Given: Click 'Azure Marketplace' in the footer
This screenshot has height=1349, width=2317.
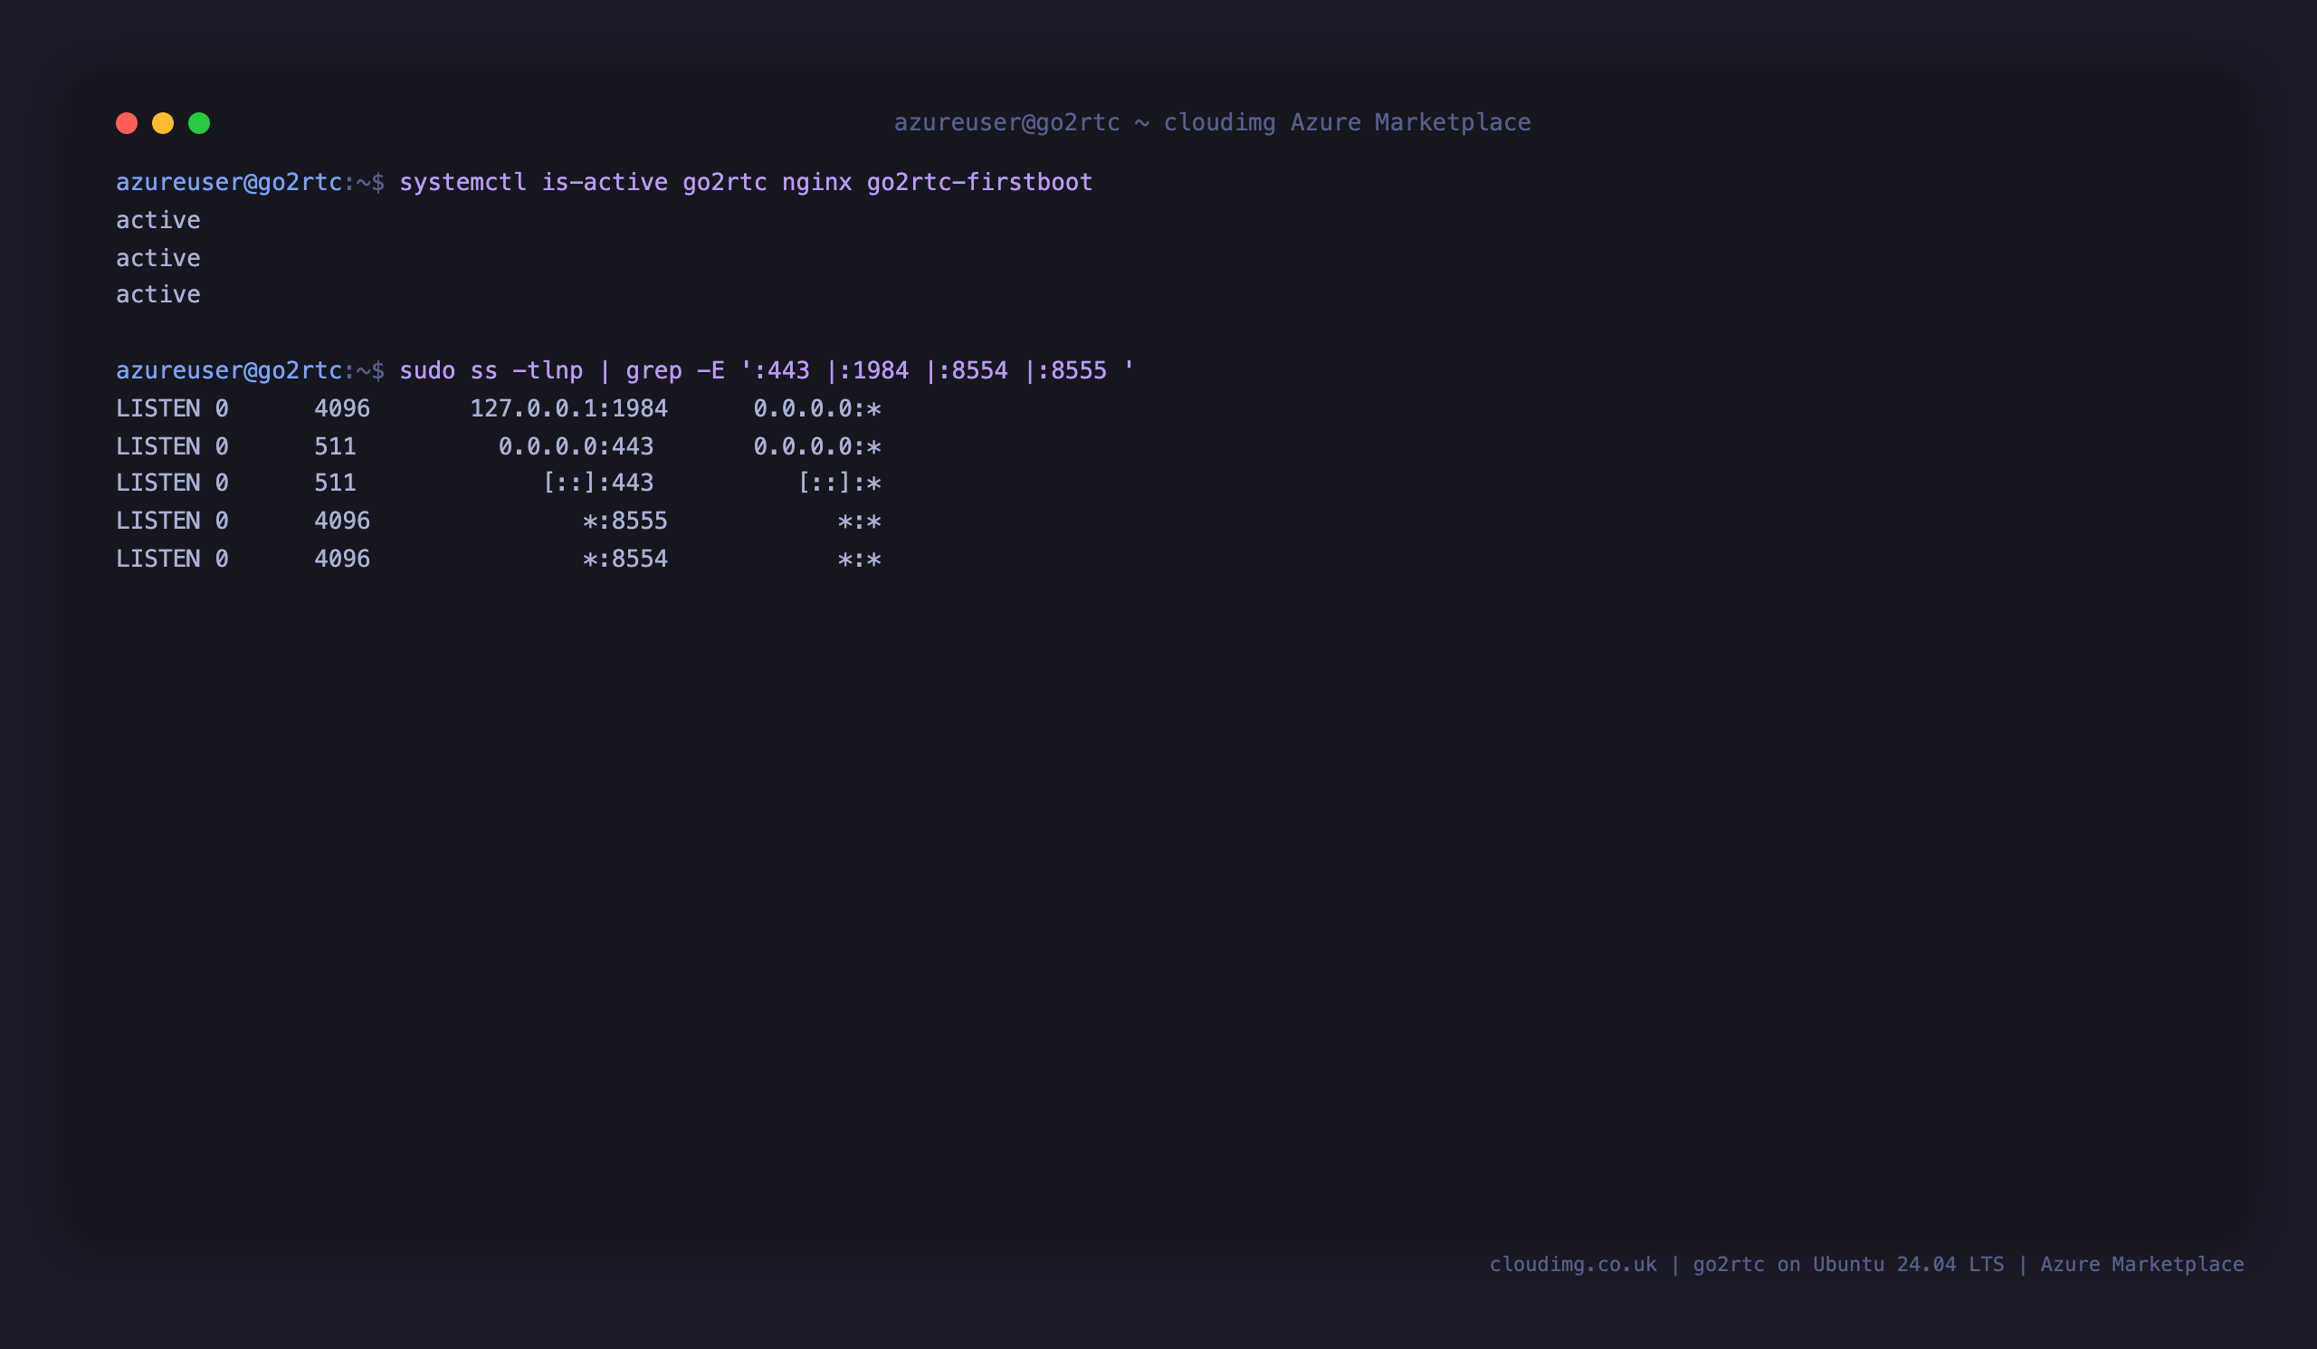Looking at the screenshot, I should 2142,1265.
